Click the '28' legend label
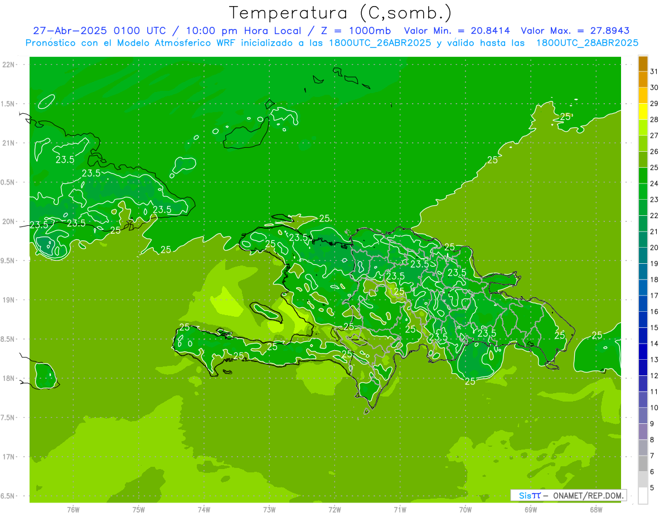 pos(655,119)
